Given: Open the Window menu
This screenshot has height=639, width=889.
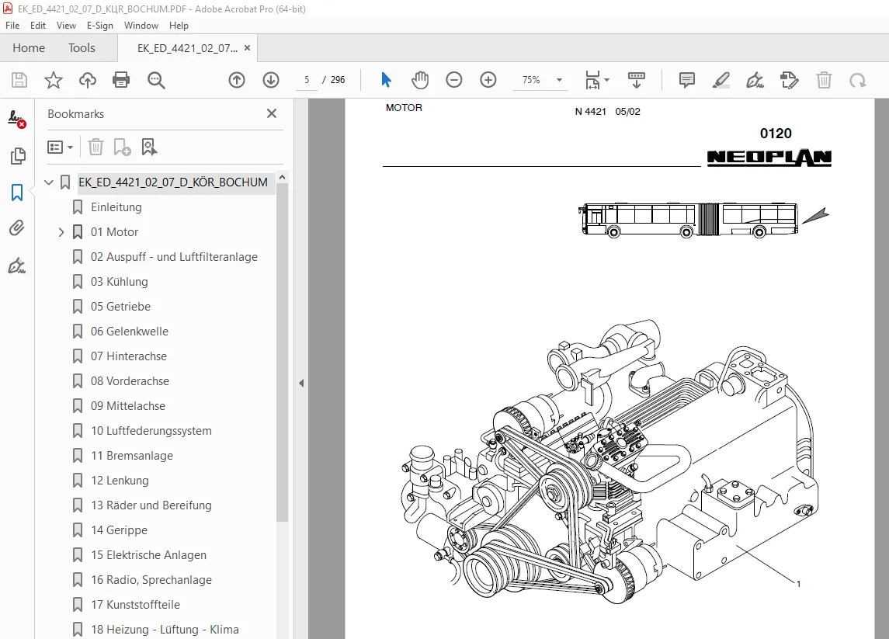Looking at the screenshot, I should pyautogui.click(x=141, y=26).
